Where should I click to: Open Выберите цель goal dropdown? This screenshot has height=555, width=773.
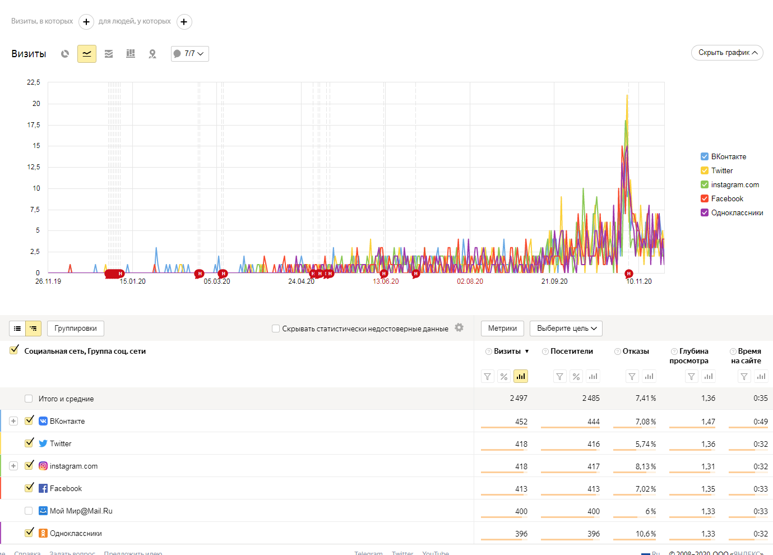click(x=566, y=329)
